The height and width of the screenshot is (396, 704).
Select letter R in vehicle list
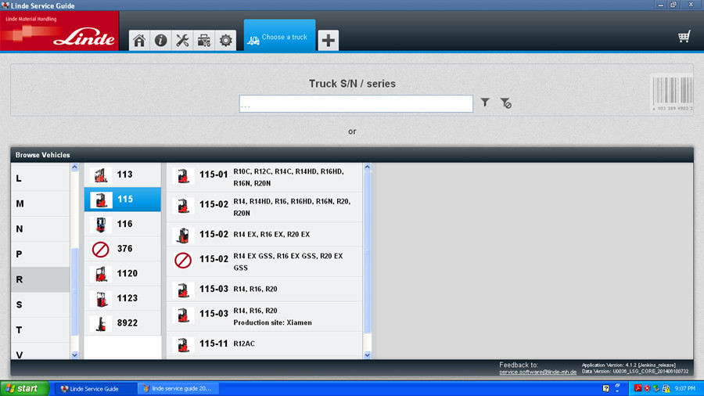click(x=41, y=279)
